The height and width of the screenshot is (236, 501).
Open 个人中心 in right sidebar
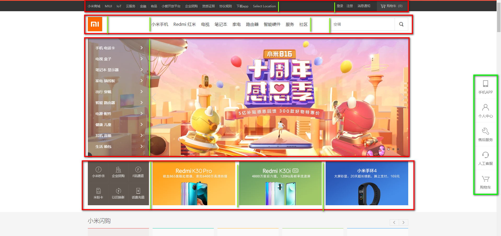(x=485, y=111)
